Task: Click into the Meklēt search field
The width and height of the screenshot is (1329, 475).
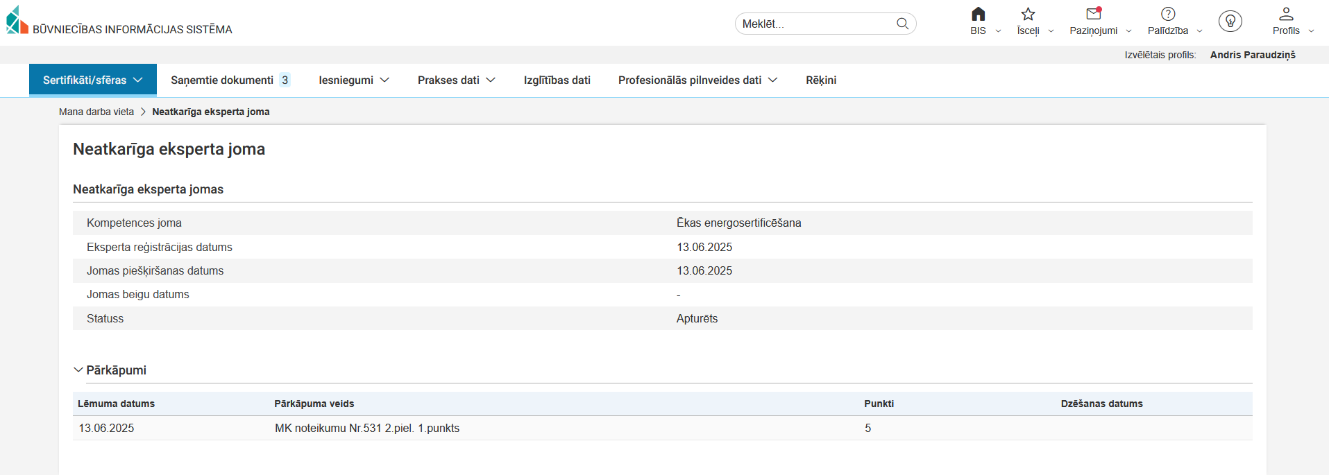Action: (x=815, y=24)
